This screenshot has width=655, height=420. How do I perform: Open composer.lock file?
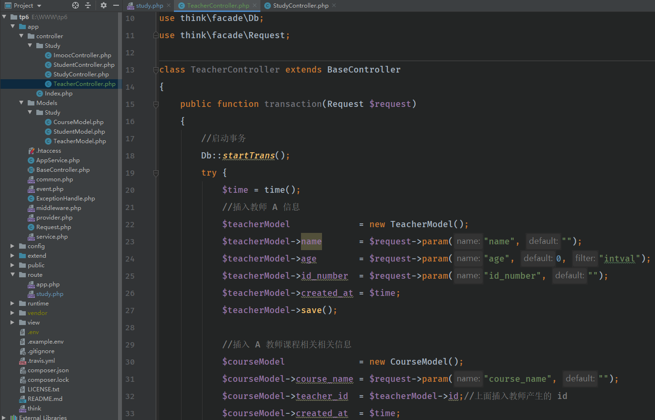click(48, 380)
